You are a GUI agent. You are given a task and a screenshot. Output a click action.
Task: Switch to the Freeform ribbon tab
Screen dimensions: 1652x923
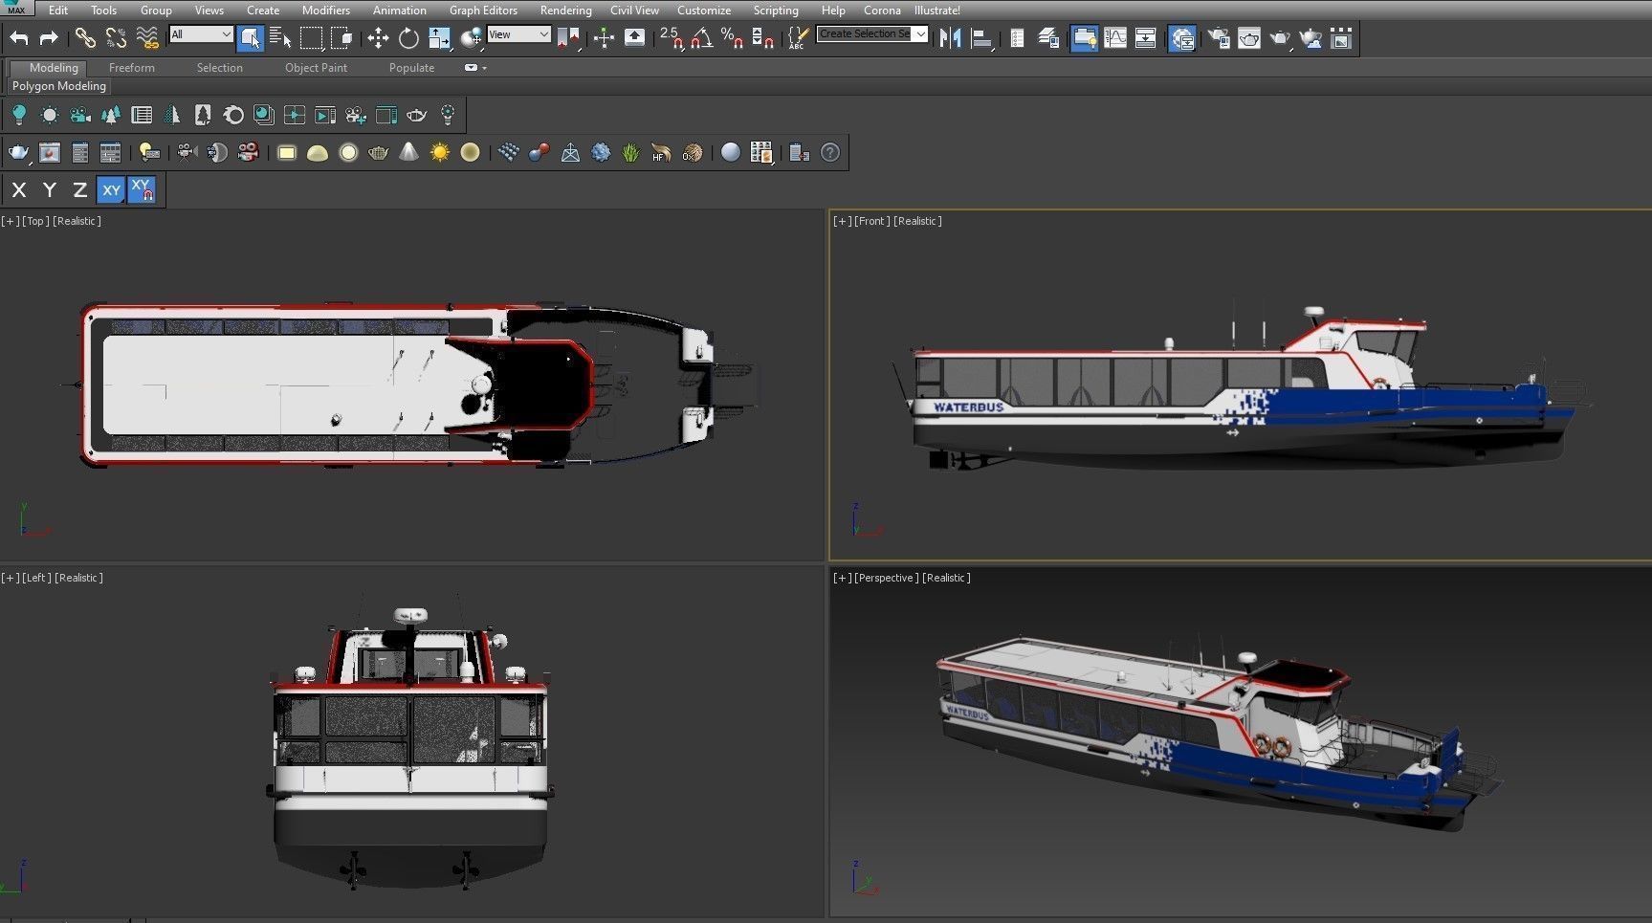click(x=131, y=68)
